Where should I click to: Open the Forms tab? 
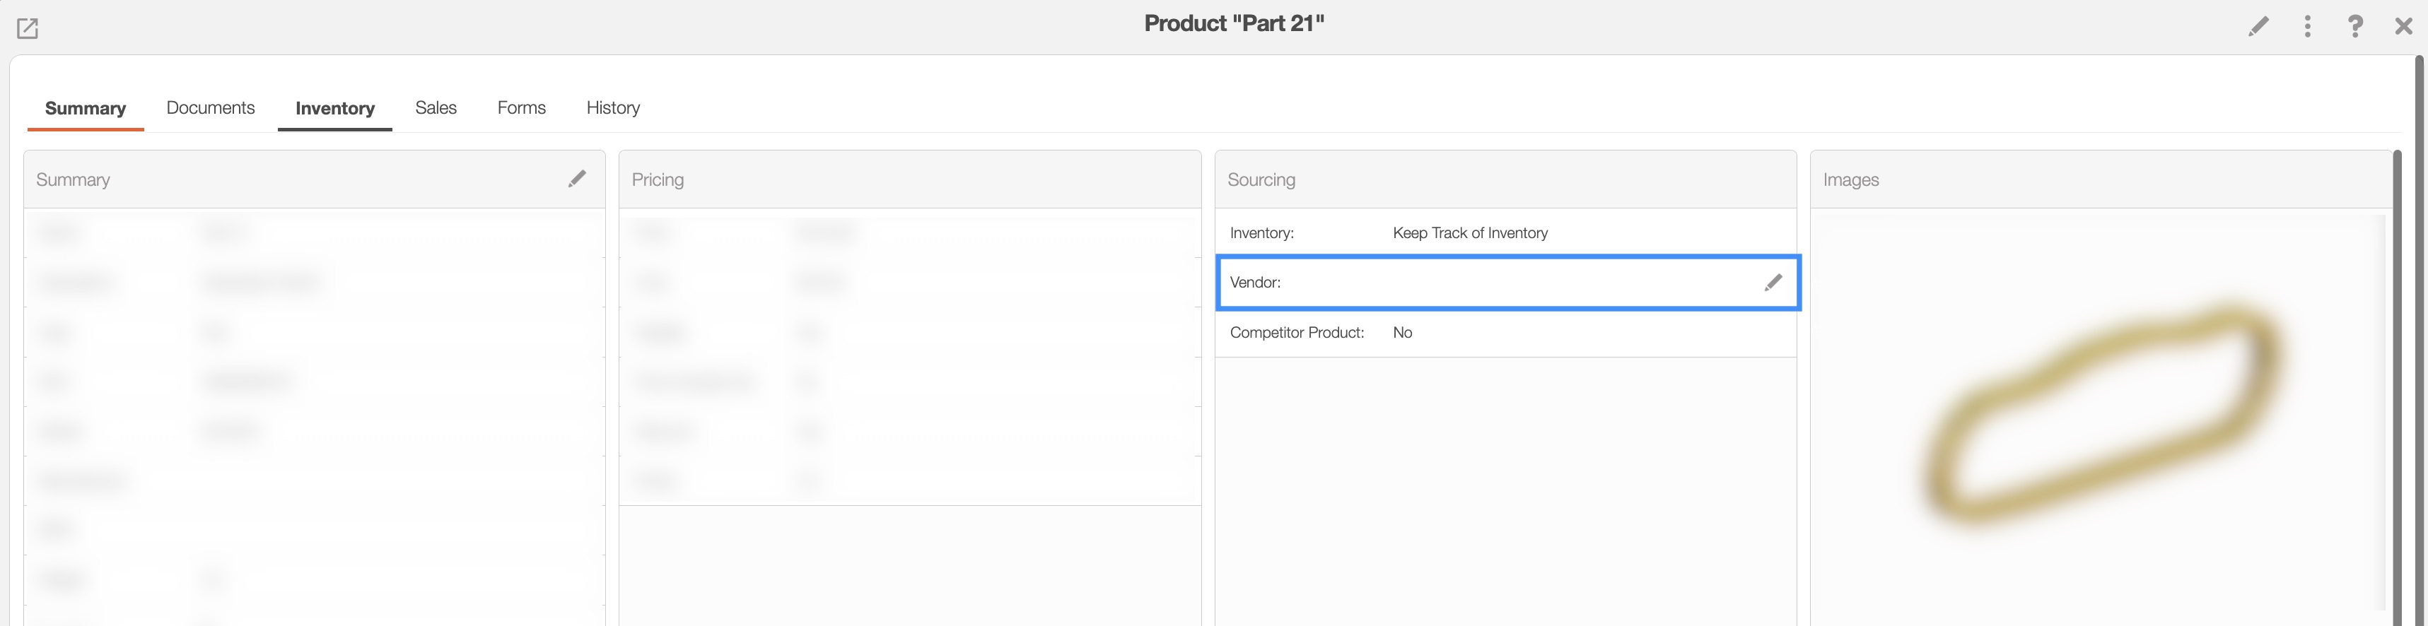(x=521, y=108)
